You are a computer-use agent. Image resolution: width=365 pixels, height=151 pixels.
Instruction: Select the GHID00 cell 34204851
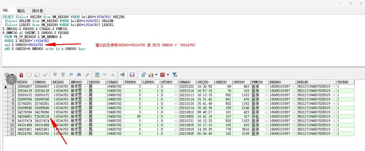click(25, 116)
